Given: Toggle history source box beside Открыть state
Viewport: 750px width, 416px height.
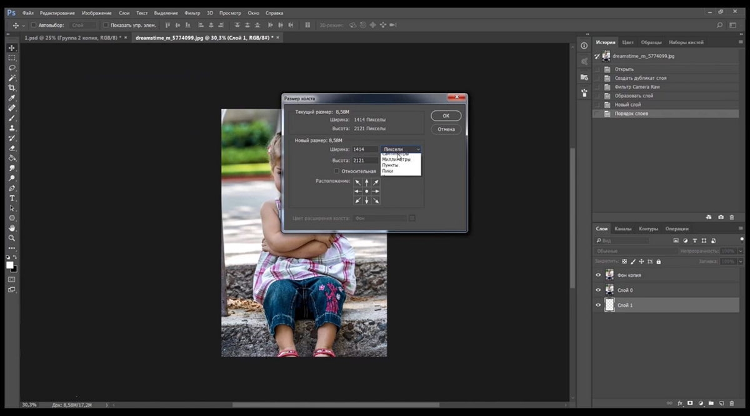Looking at the screenshot, I should 597,69.
